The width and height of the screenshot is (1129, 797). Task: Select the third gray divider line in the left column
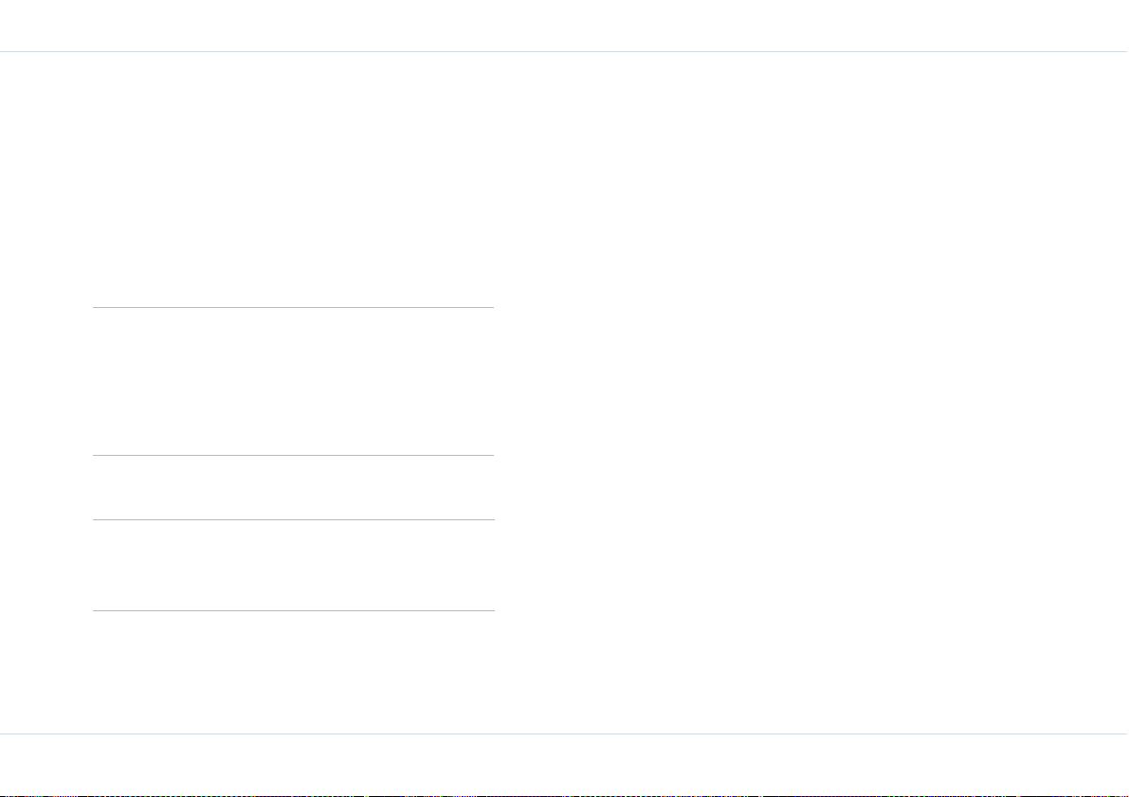pos(294,519)
